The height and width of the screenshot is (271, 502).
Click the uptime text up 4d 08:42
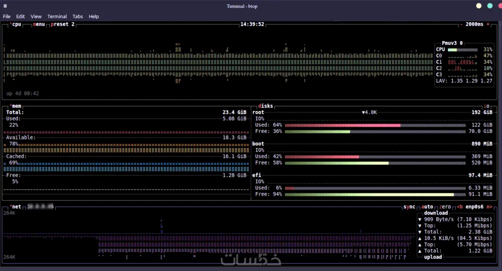23,93
